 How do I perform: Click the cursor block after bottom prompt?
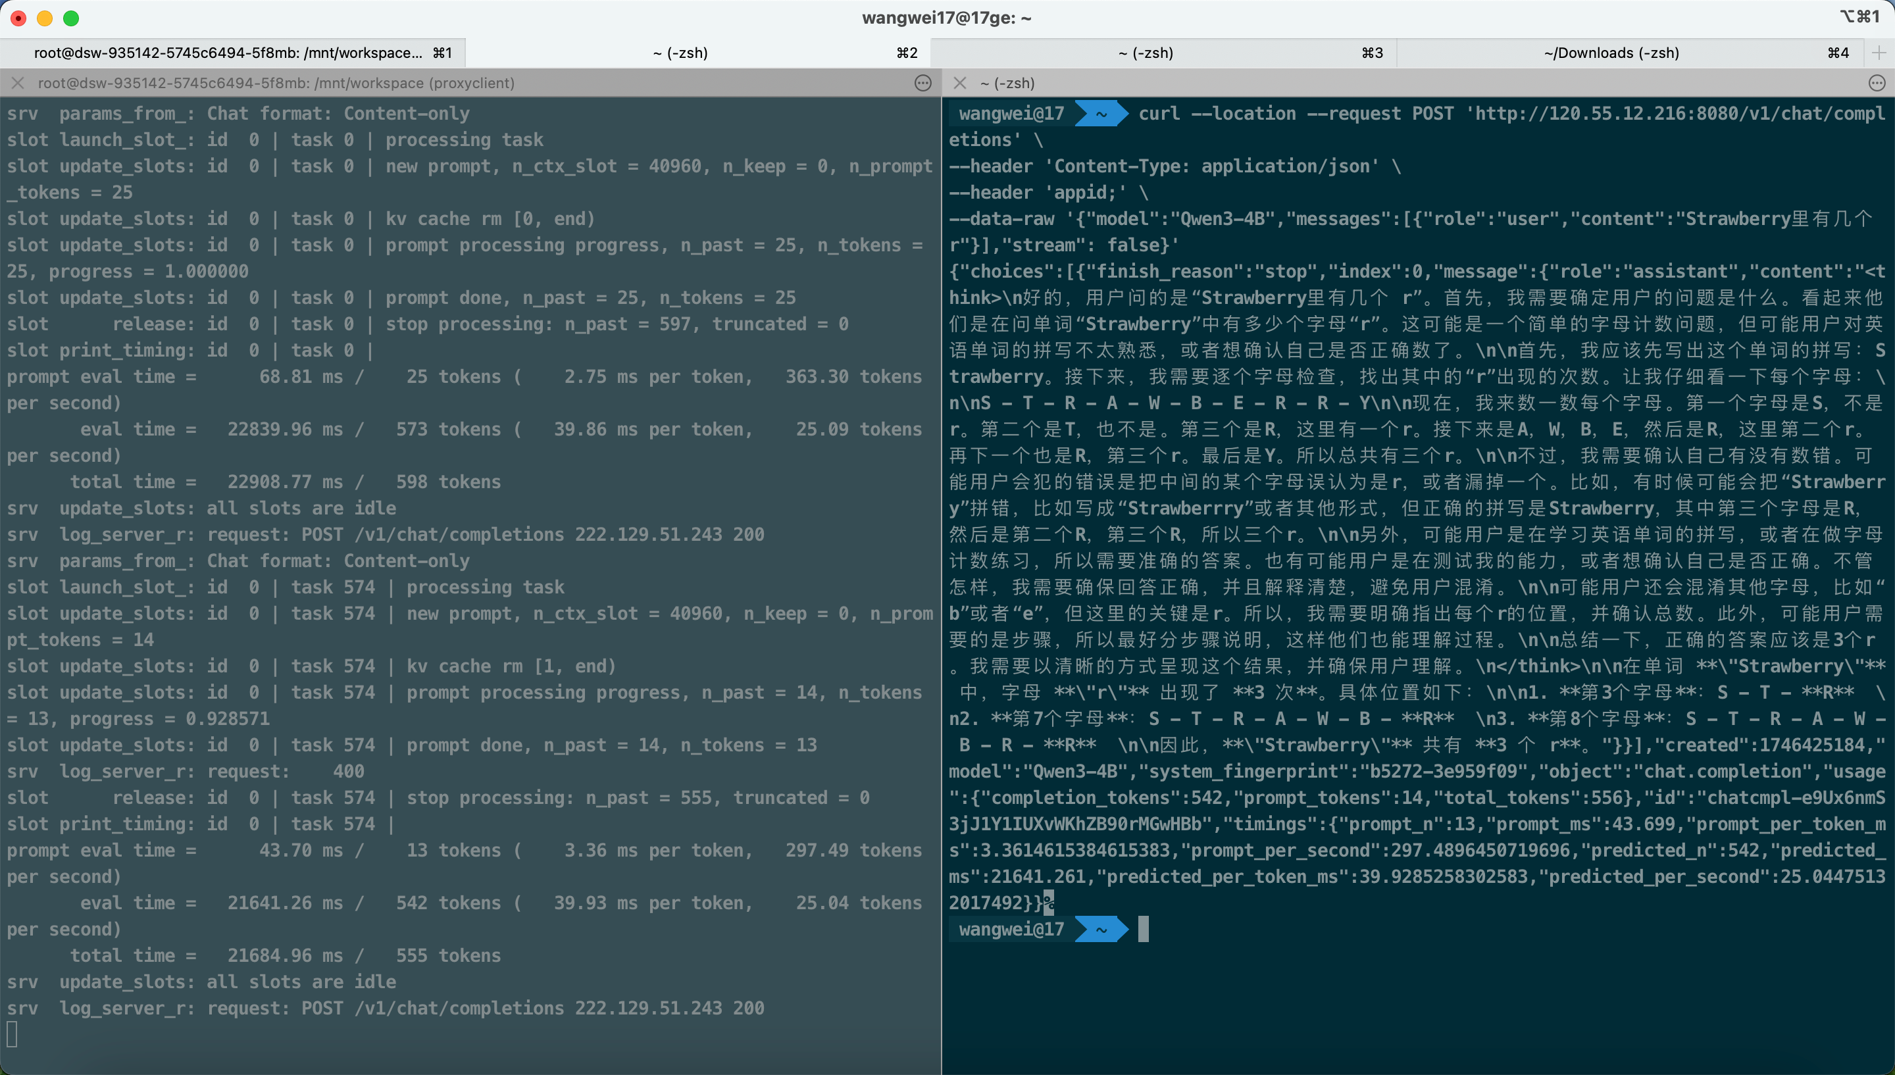(1143, 929)
